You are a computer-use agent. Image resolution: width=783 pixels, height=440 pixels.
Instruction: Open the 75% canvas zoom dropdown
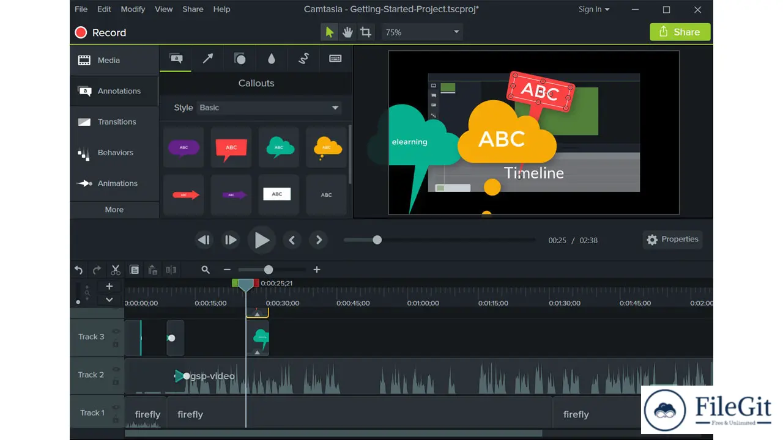coord(422,32)
